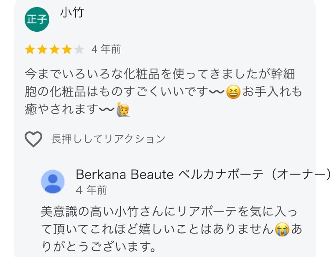Click the third gold rating star
Viewport: 330px width, 257px height.
[55, 49]
